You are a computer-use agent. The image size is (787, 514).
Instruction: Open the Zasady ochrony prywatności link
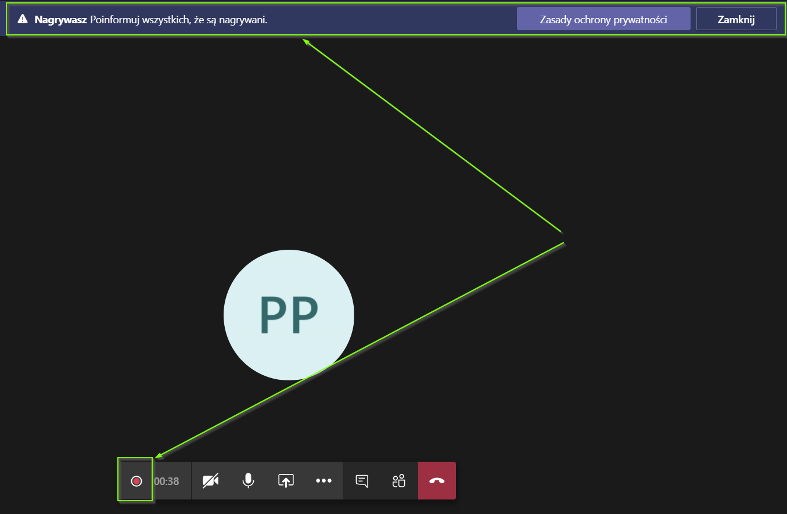603,19
